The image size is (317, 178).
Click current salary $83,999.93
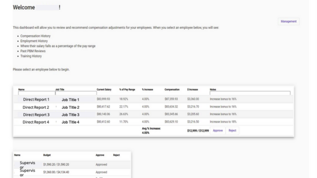(x=103, y=99)
